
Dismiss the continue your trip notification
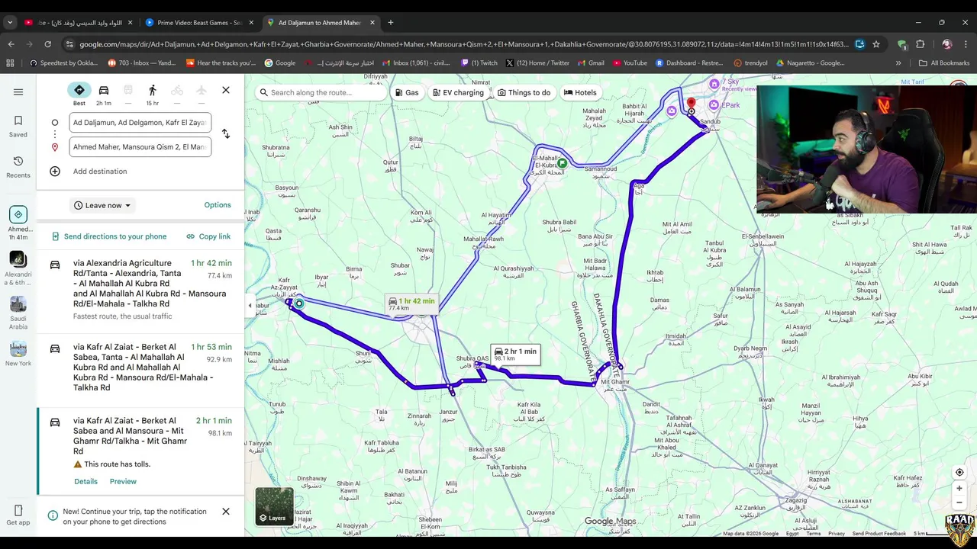click(x=226, y=512)
